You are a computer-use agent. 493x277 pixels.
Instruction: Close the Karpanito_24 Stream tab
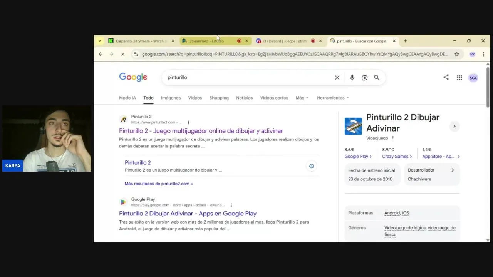173,41
